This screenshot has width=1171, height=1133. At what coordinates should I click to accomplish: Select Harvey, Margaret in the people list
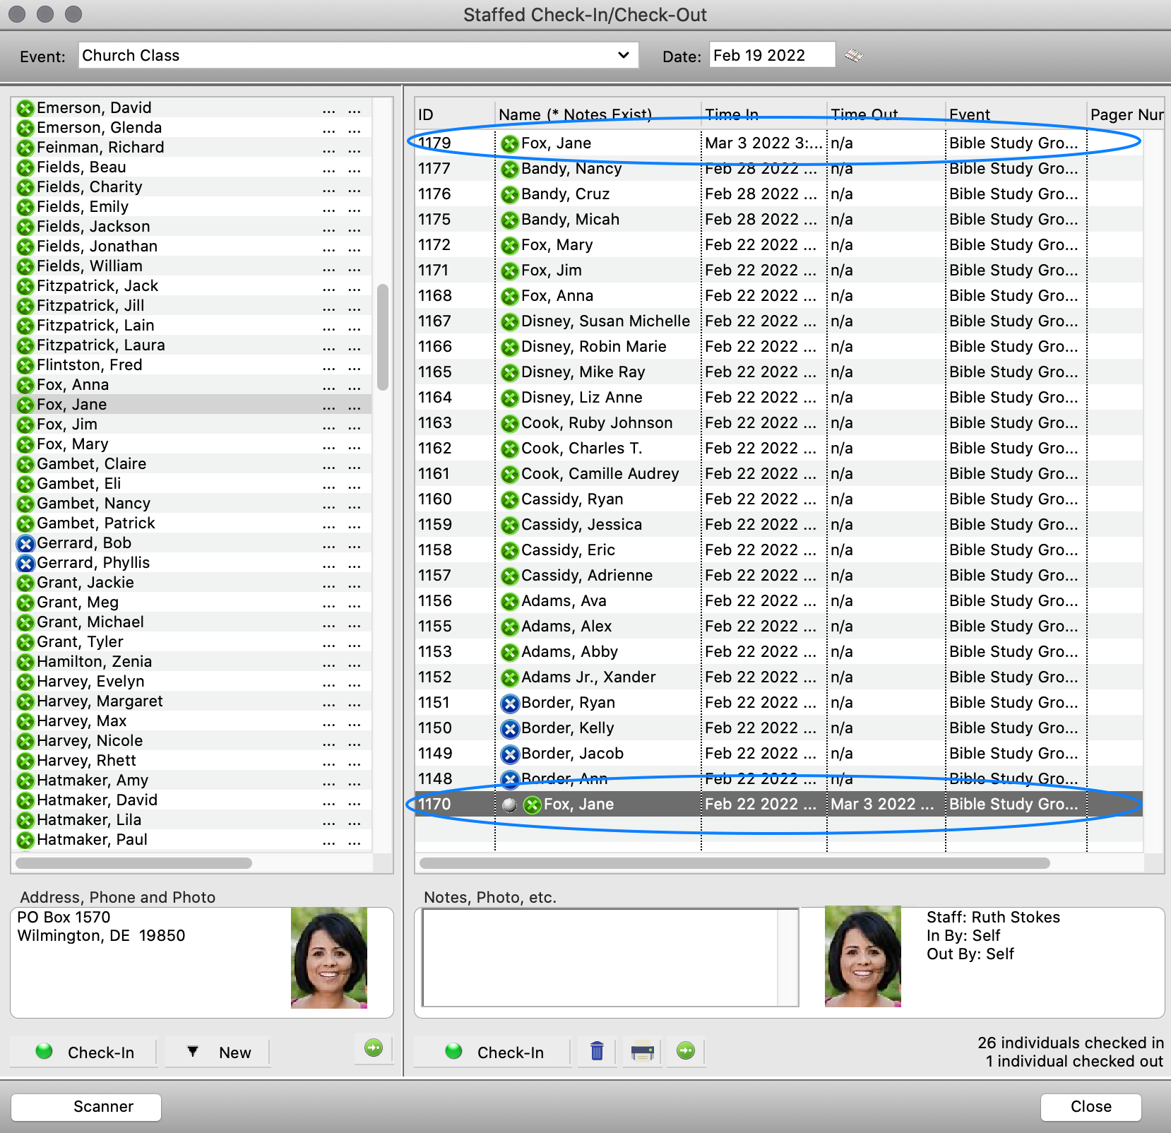tap(100, 701)
